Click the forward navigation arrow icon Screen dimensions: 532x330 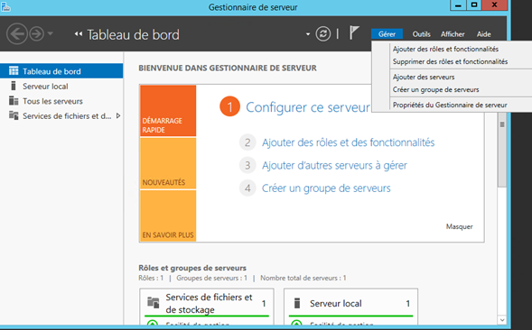click(37, 34)
